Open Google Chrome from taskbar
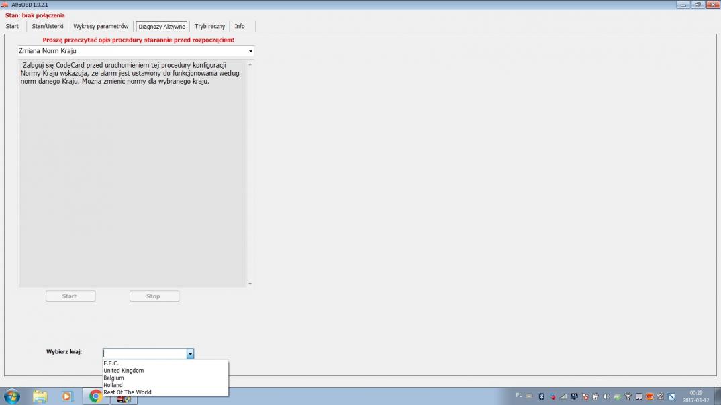Screen dimensions: 721x405 click(95, 396)
